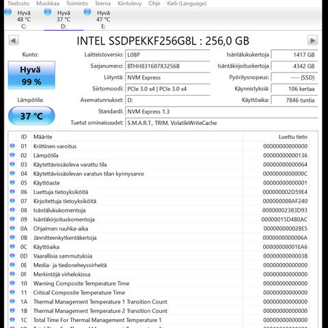Click status icon of Kirjoitettuja tietoyksiköitä row

coord(12,201)
